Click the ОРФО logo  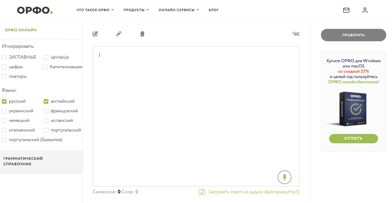[x=35, y=10]
